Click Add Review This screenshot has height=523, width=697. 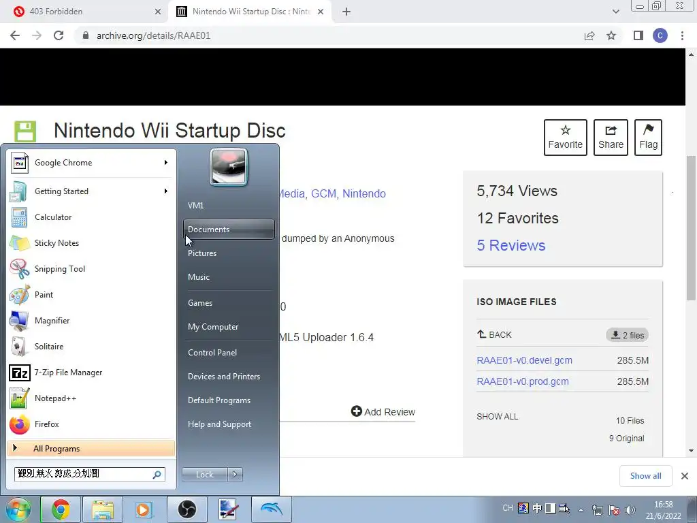coord(383,412)
